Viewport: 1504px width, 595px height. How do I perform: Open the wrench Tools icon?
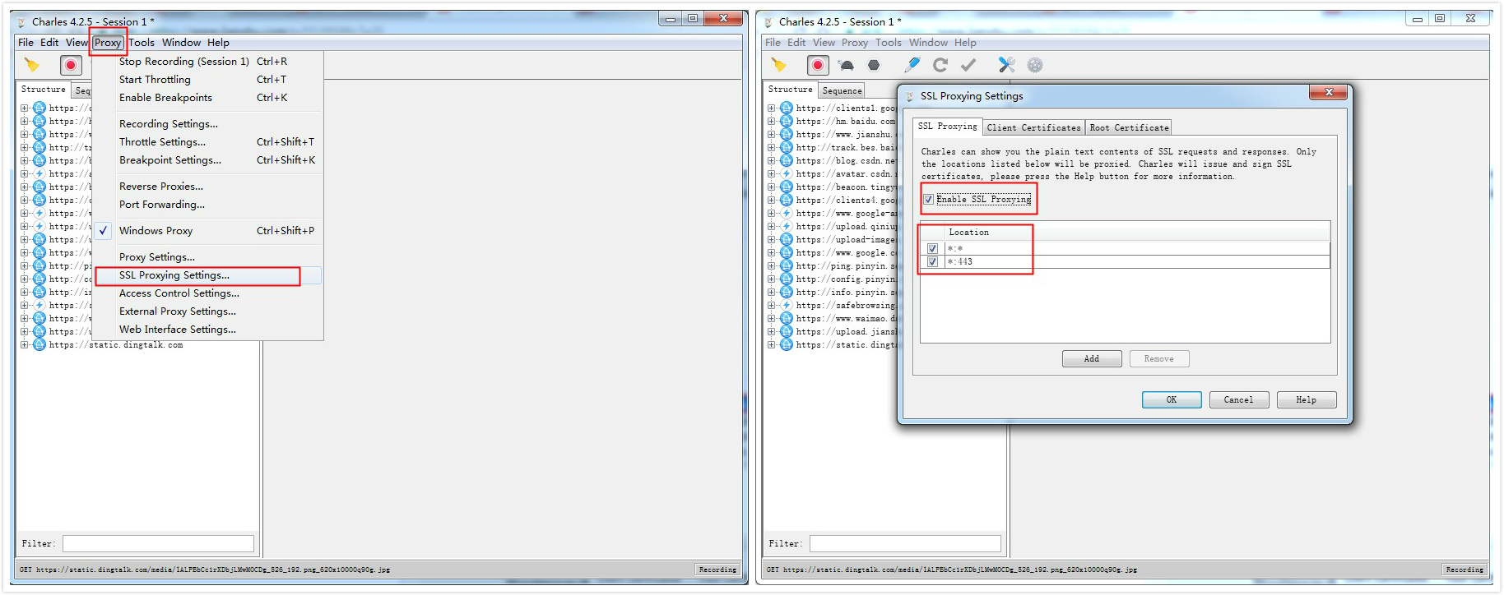coord(1006,65)
